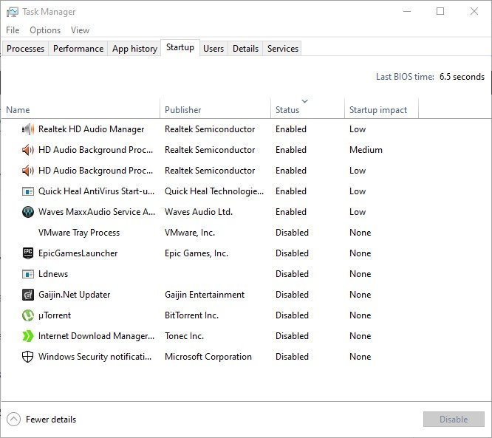Screen dimensions: 492x438
Task: Select the Startup tab
Action: click(x=180, y=48)
